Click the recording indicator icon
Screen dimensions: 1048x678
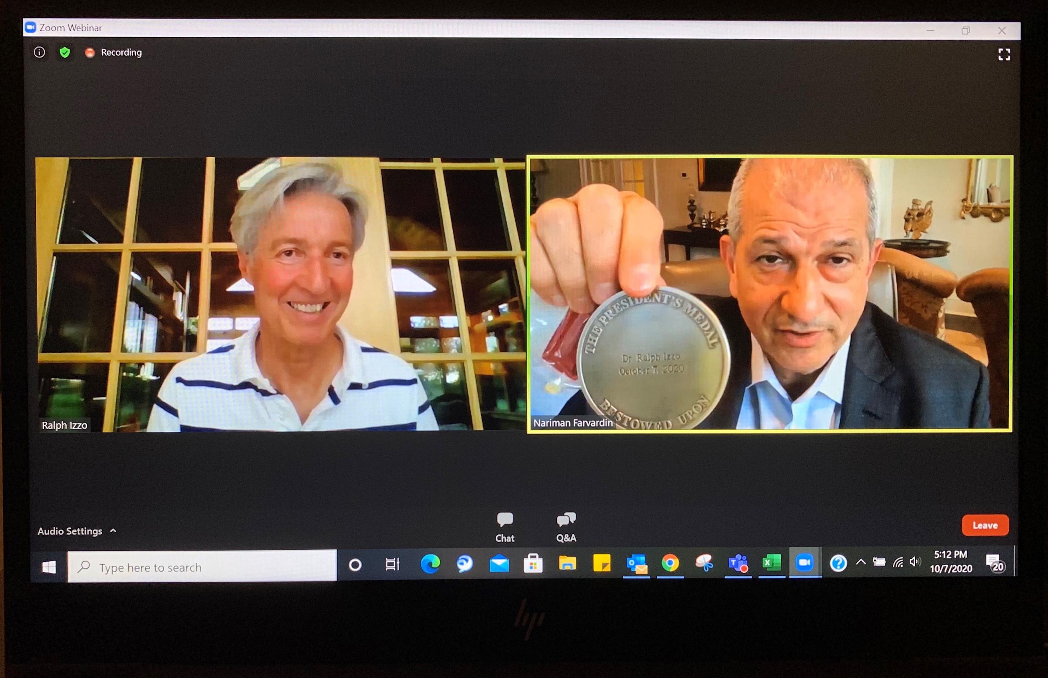(90, 52)
